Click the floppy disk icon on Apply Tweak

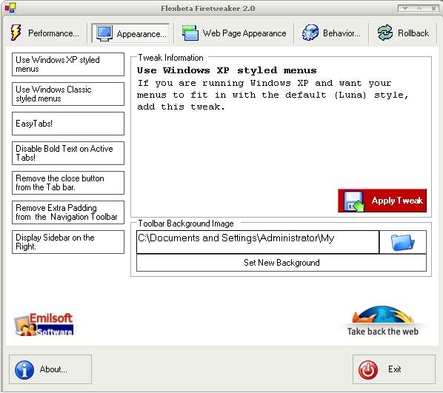[353, 201]
